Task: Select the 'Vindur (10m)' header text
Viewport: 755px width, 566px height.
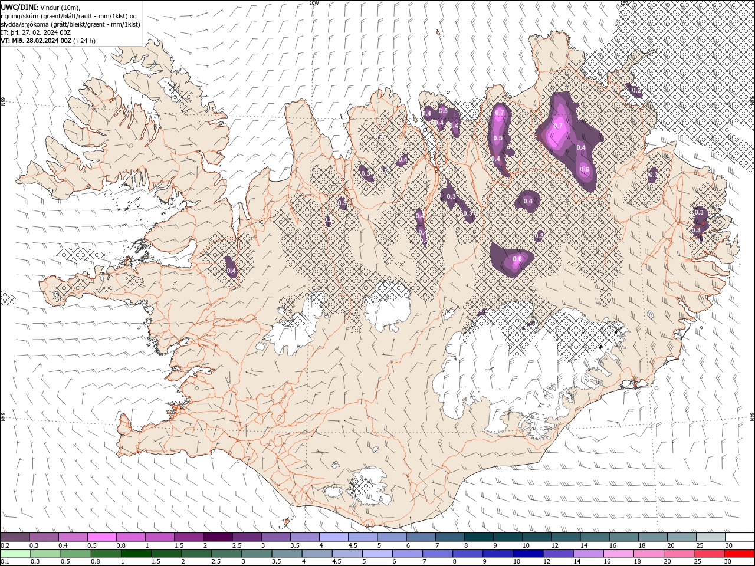Action: pos(60,8)
